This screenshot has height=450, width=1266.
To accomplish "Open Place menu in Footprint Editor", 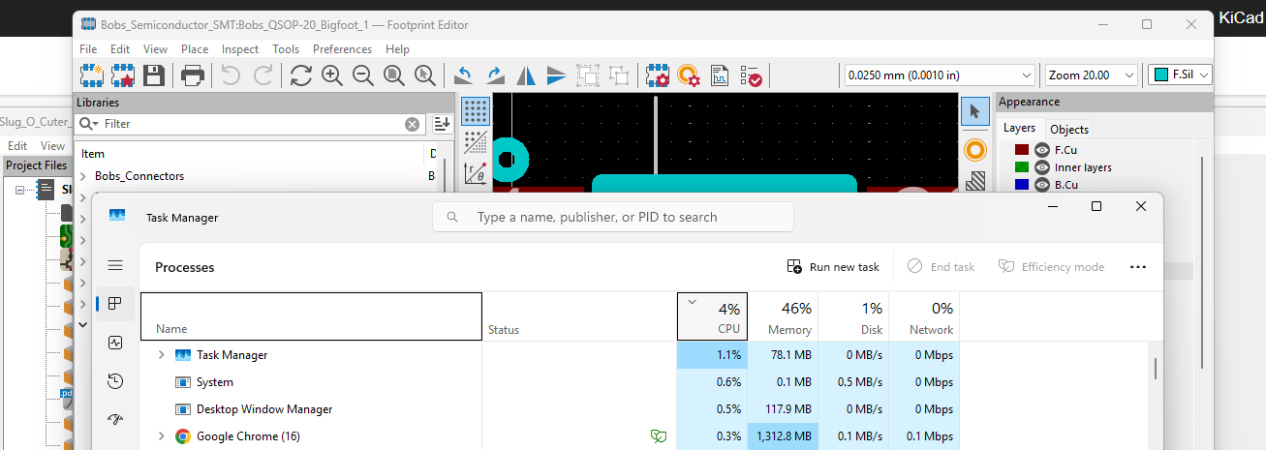I will tap(195, 49).
